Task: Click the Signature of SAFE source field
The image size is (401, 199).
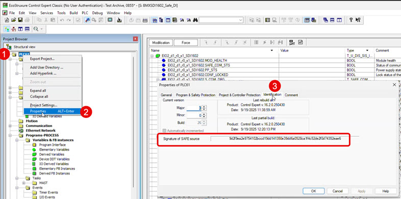Action: (x=285, y=139)
